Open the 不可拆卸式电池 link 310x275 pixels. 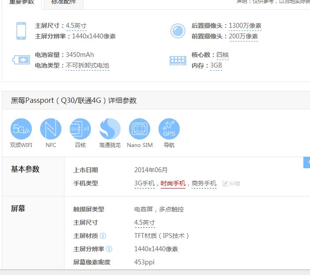[x=87, y=65]
